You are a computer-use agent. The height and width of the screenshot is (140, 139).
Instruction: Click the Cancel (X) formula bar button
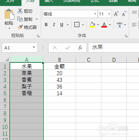coord(55,48)
